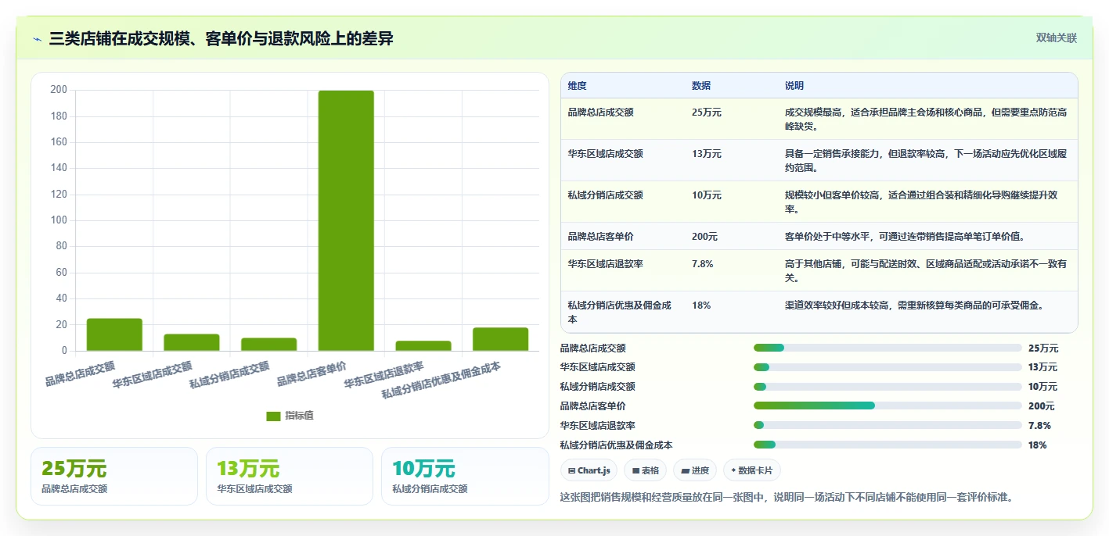This screenshot has height=536, width=1109.
Task: Click the 数据 column header
Action: tap(701, 86)
